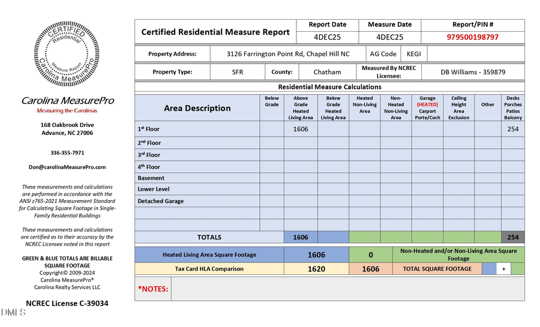Click the Report Date value 4DEC25
This screenshot has height=327, width=540.
point(327,37)
